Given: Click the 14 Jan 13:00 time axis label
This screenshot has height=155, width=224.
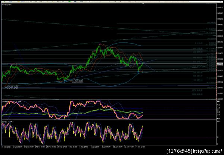Looking at the screenshot, I should pyautogui.click(x=140, y=147).
